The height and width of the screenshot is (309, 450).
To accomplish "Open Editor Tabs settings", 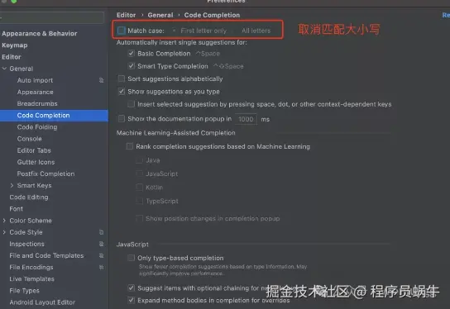I will click(x=34, y=150).
